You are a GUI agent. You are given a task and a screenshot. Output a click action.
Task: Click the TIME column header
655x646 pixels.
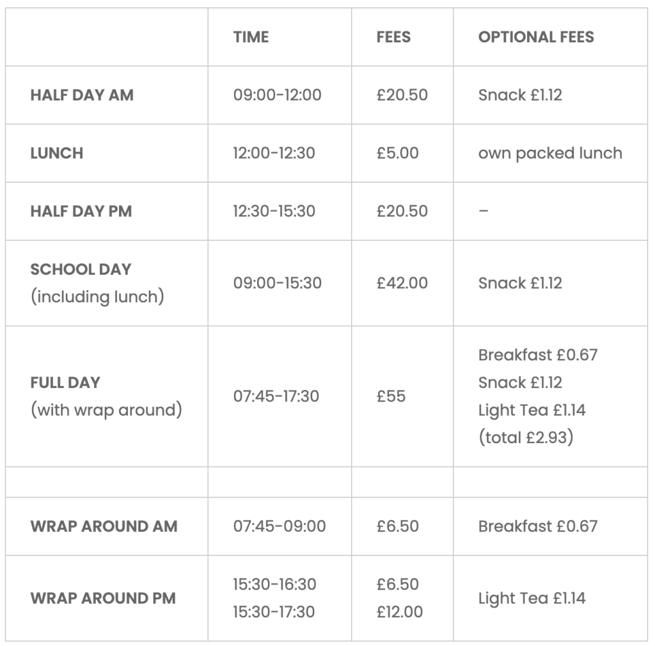click(x=251, y=36)
